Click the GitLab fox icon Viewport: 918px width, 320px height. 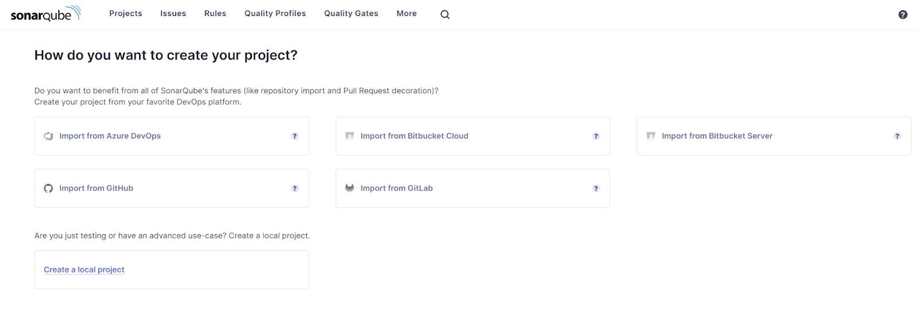(349, 188)
